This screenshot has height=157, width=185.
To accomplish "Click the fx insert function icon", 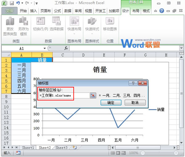I will point(66,48).
